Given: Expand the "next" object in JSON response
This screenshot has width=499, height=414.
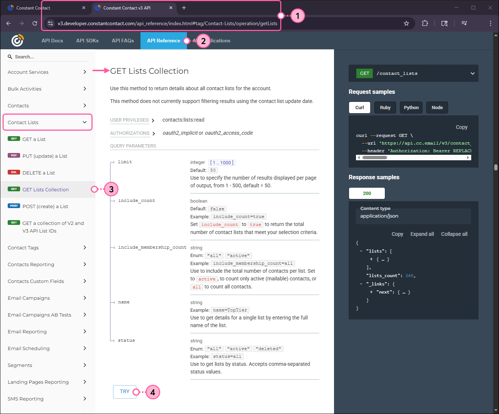Looking at the screenshot, I should pyautogui.click(x=371, y=292).
